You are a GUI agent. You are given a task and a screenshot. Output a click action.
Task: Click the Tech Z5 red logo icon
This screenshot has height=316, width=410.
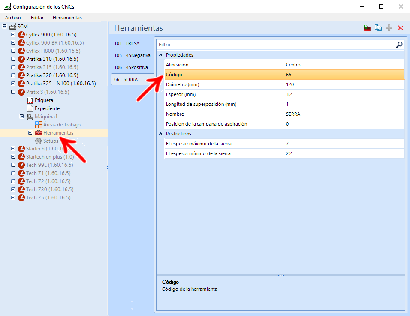(21, 198)
